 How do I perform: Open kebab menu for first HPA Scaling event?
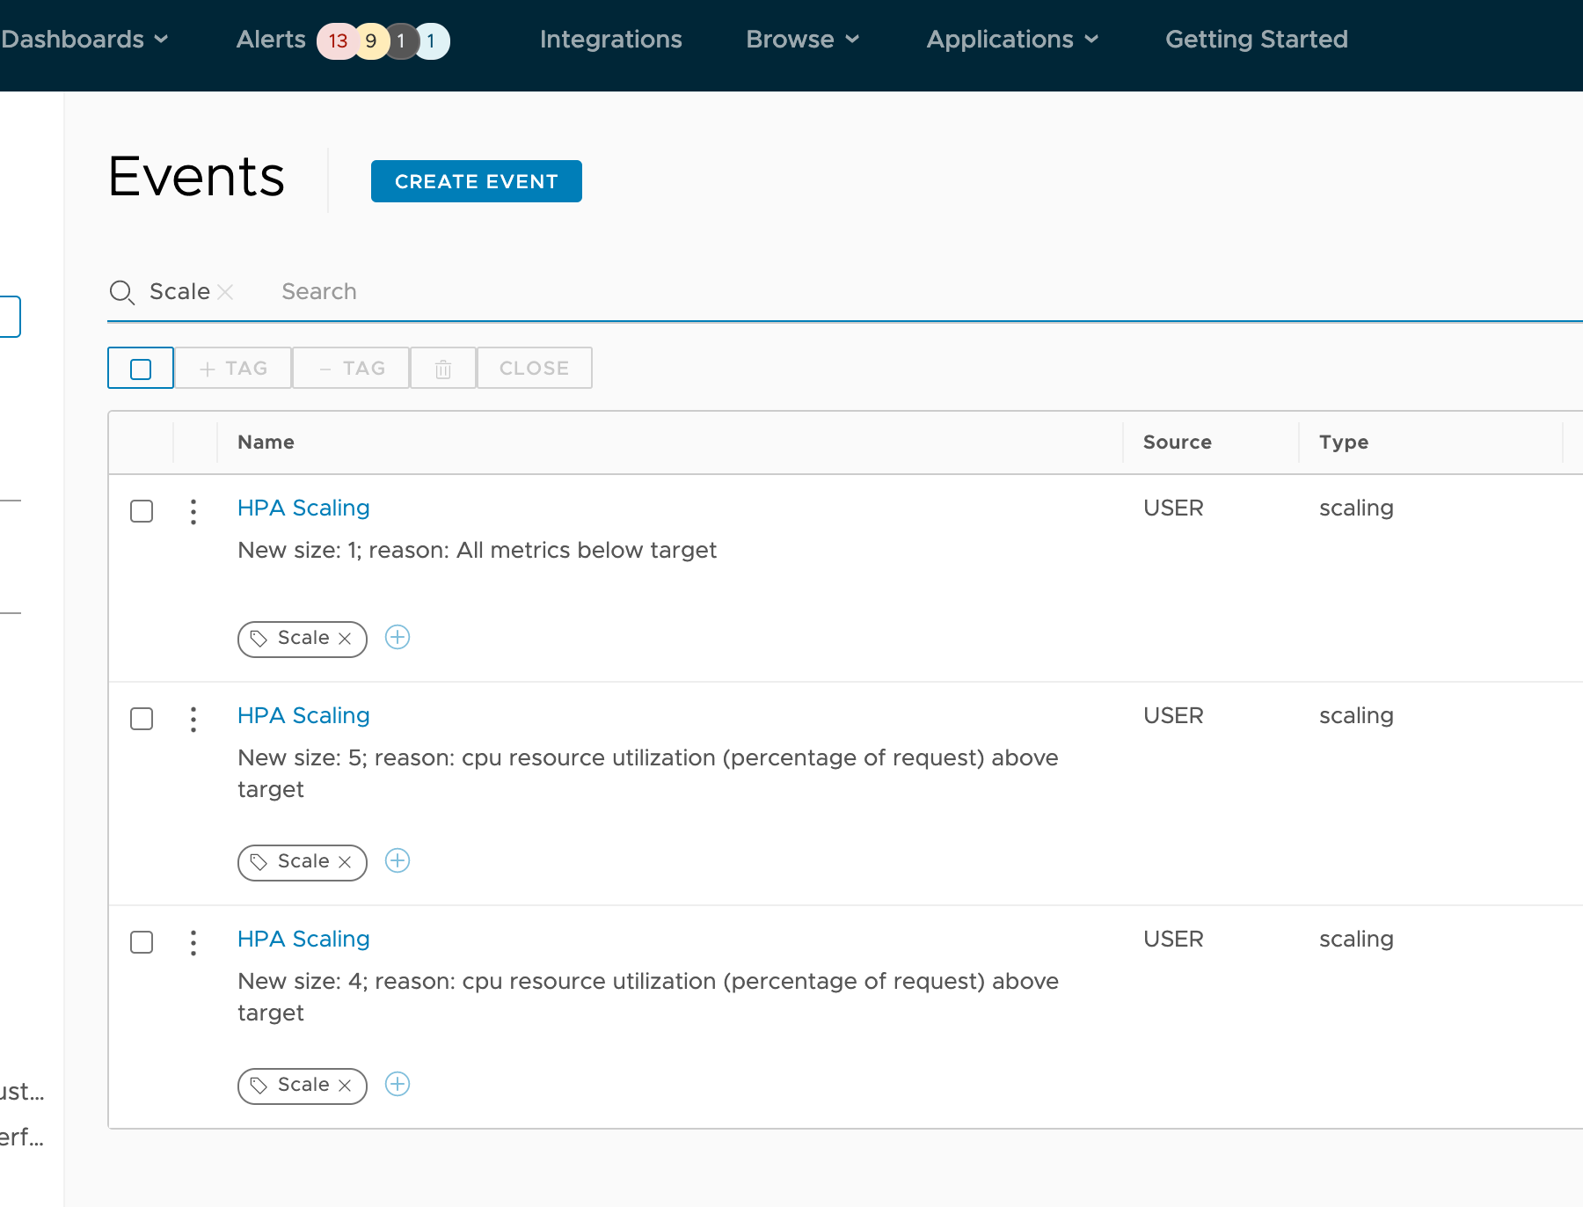193,511
